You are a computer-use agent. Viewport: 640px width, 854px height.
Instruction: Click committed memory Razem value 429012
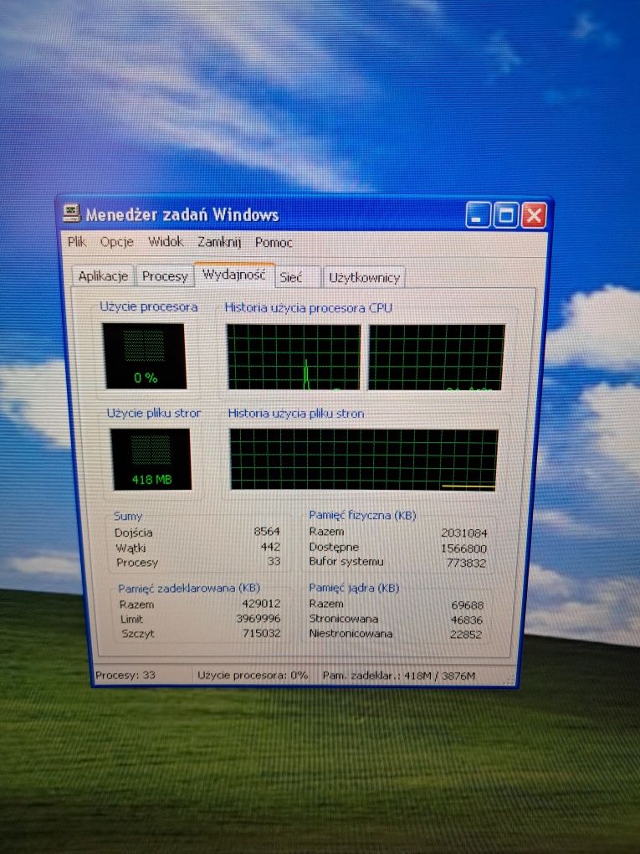(261, 604)
